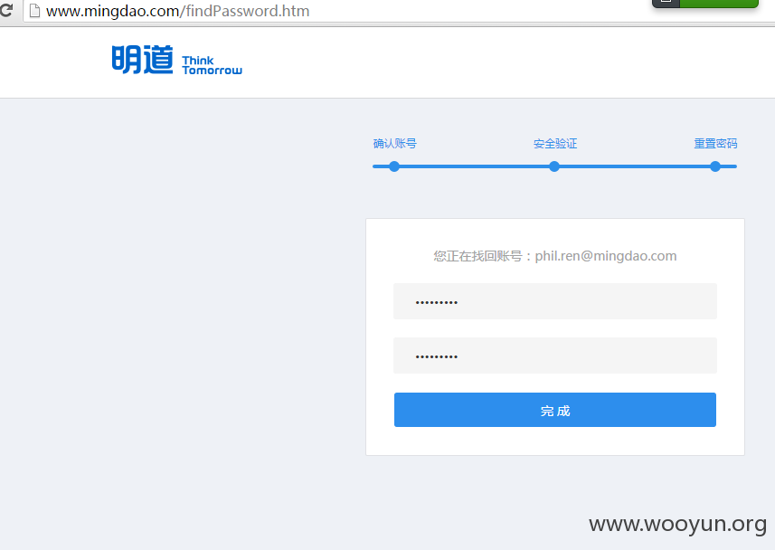
Task: Select the 安全验证 step label
Action: pyautogui.click(x=555, y=144)
